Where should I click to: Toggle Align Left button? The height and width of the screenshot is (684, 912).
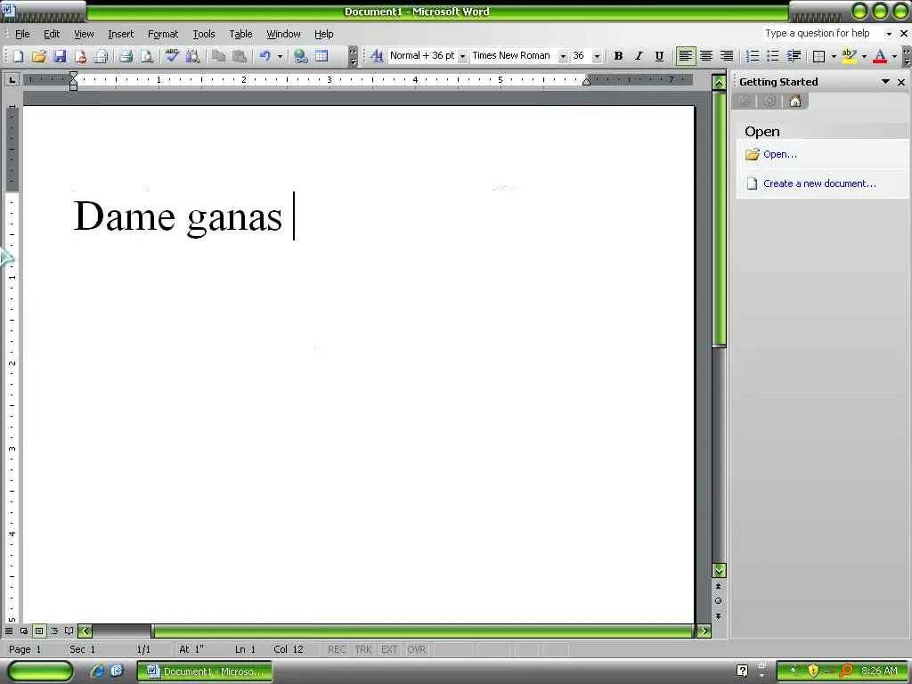click(x=686, y=56)
